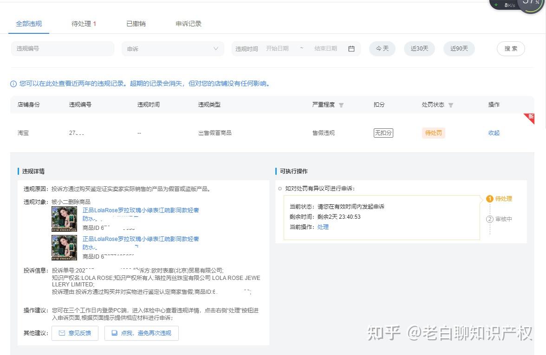The width and height of the screenshot is (546, 355).
Task: Open the calendar icon in date range
Action: (x=351, y=49)
